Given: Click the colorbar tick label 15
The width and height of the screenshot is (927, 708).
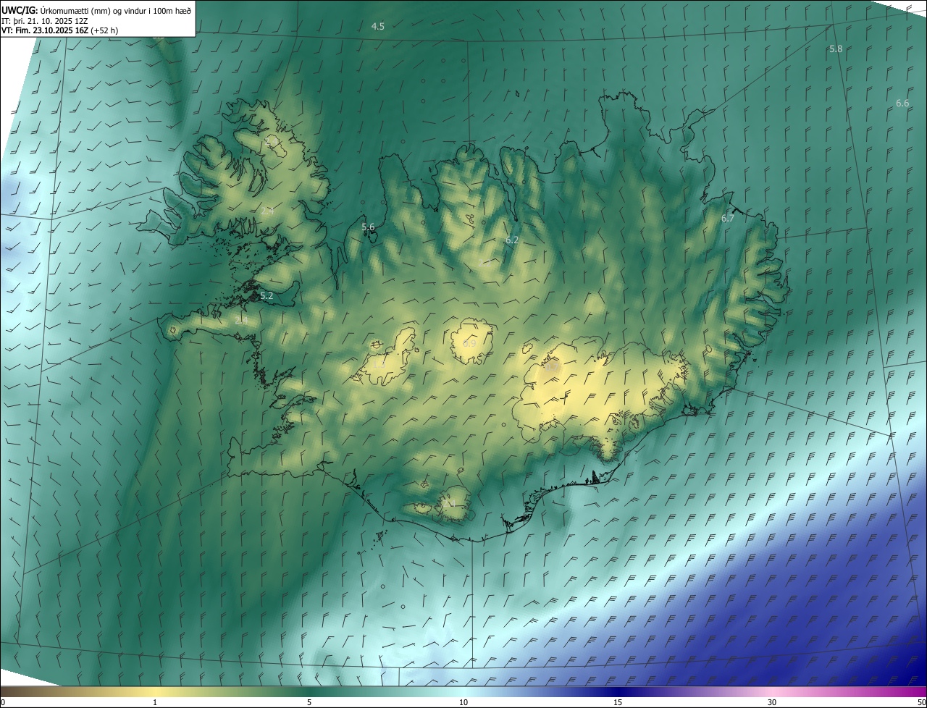Looking at the screenshot, I should point(618,702).
